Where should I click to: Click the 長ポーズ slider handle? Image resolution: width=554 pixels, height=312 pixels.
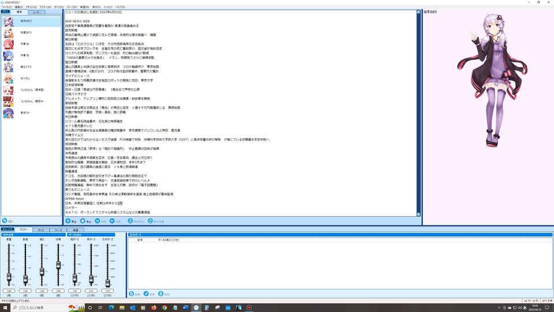coord(91,279)
